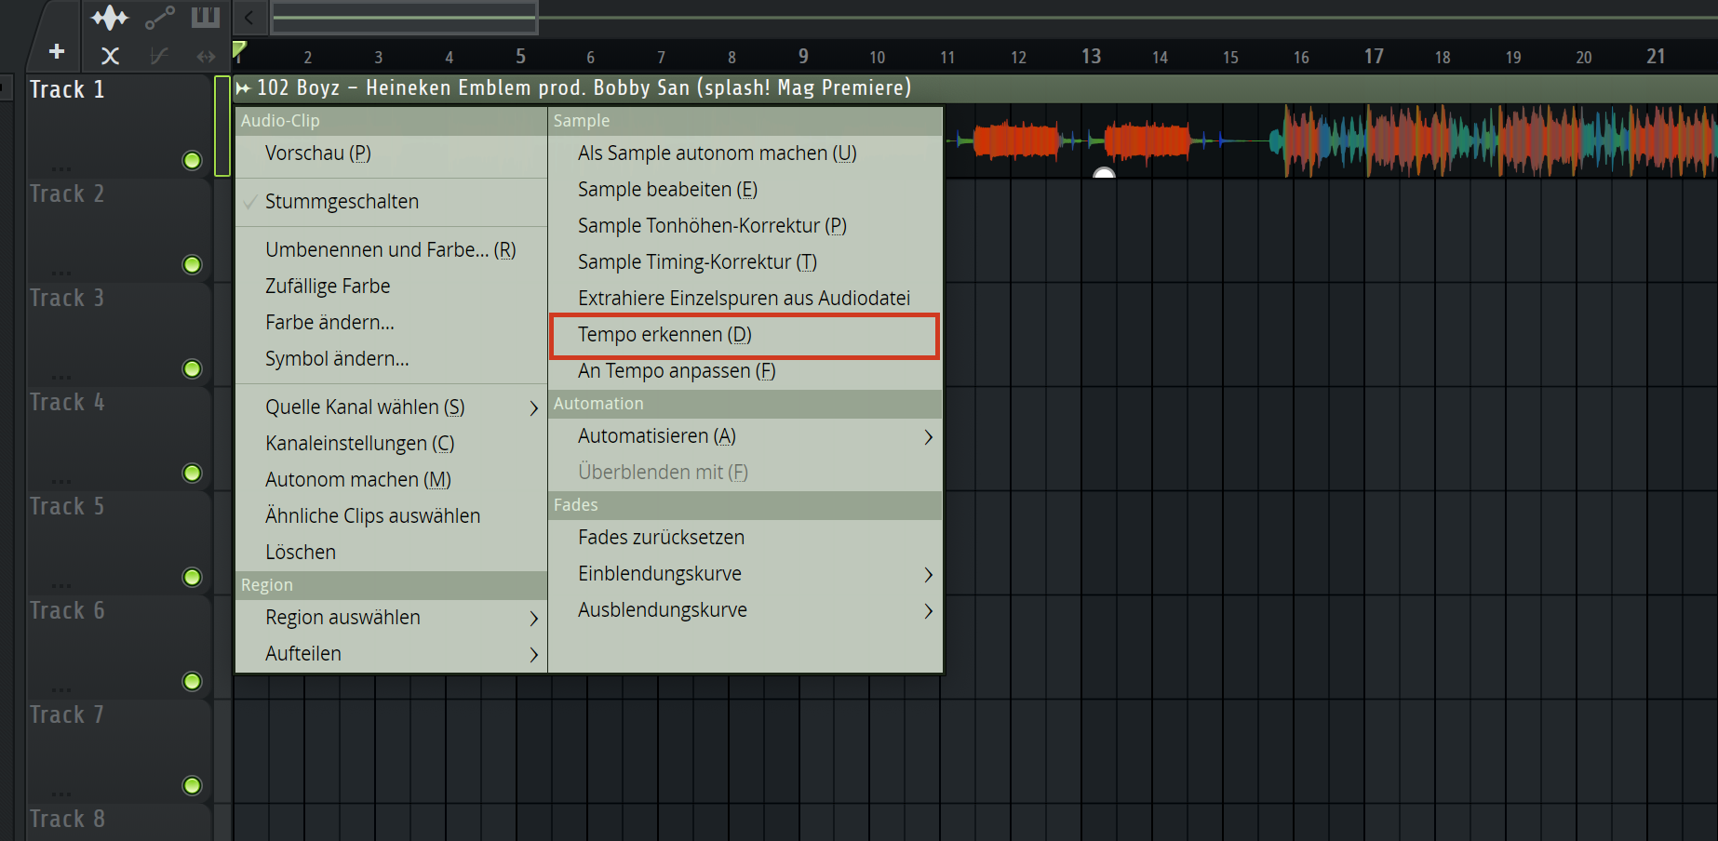Select the Track 2 header label

(x=67, y=194)
